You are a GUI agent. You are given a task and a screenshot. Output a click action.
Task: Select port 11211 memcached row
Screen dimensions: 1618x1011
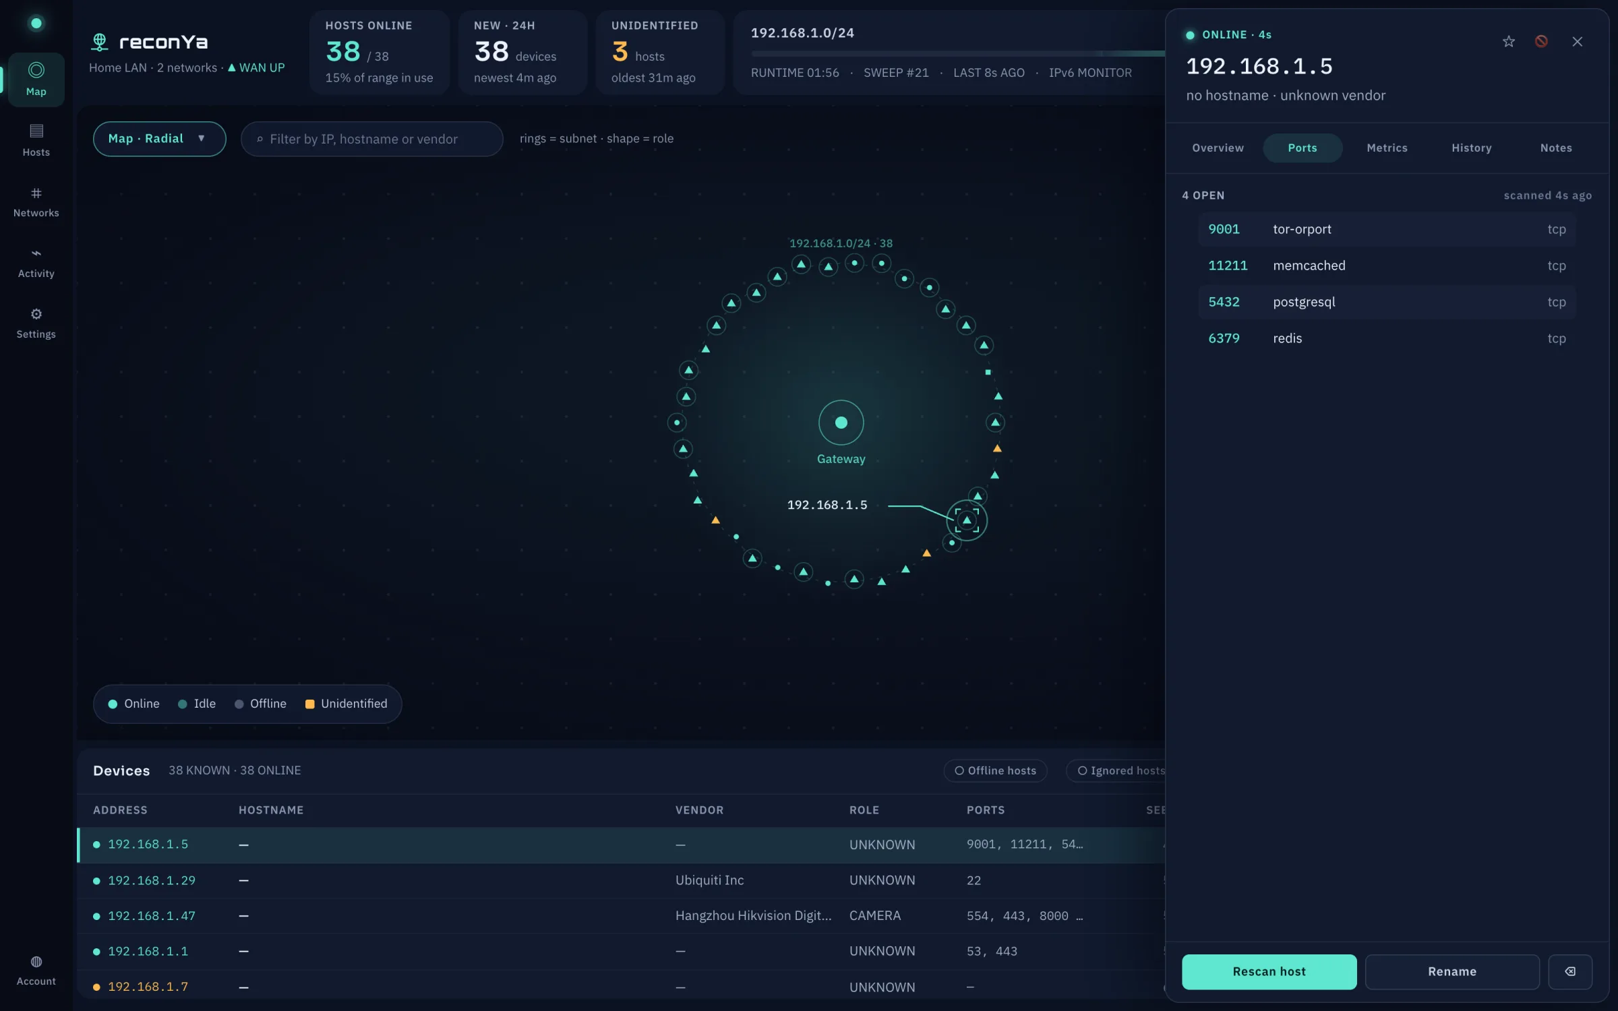1387,266
